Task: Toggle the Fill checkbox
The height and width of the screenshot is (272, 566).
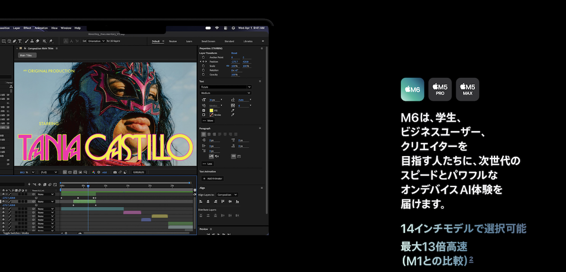Action: (x=203, y=110)
